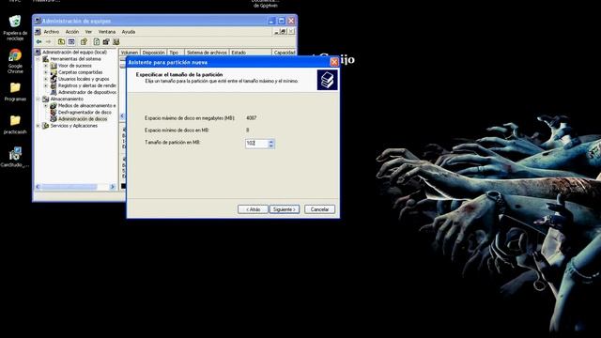Click the Atrás button in wizard

[253, 209]
